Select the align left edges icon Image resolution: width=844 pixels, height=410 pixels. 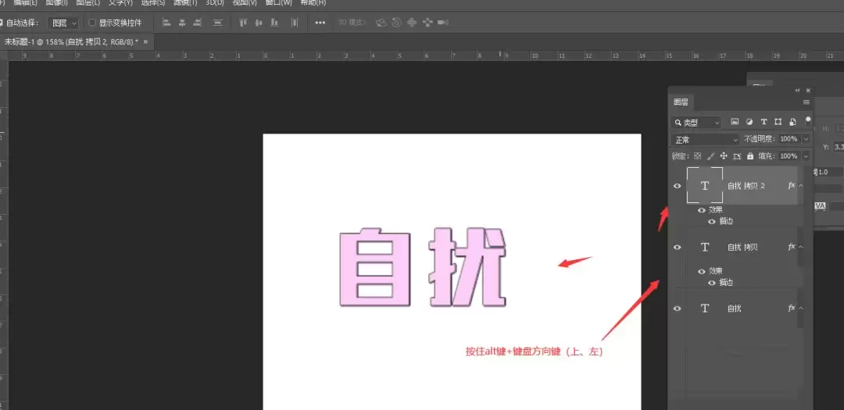tap(166, 23)
